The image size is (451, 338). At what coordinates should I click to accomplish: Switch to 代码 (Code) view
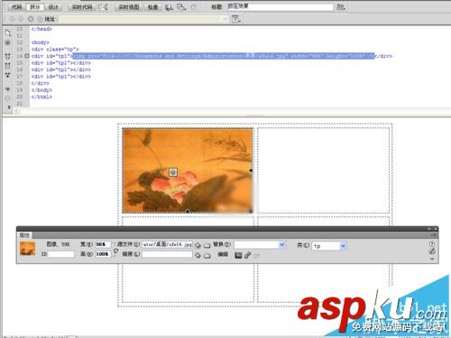[16, 7]
